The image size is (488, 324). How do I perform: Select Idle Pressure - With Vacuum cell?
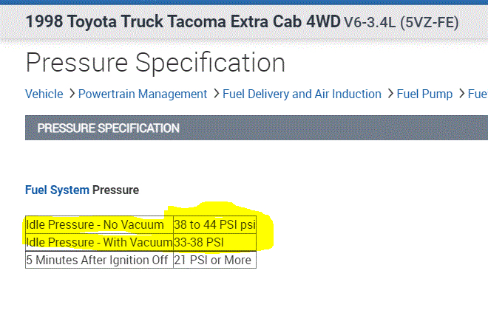[x=98, y=242]
